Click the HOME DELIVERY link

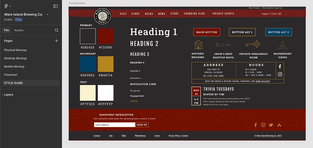point(263,82)
